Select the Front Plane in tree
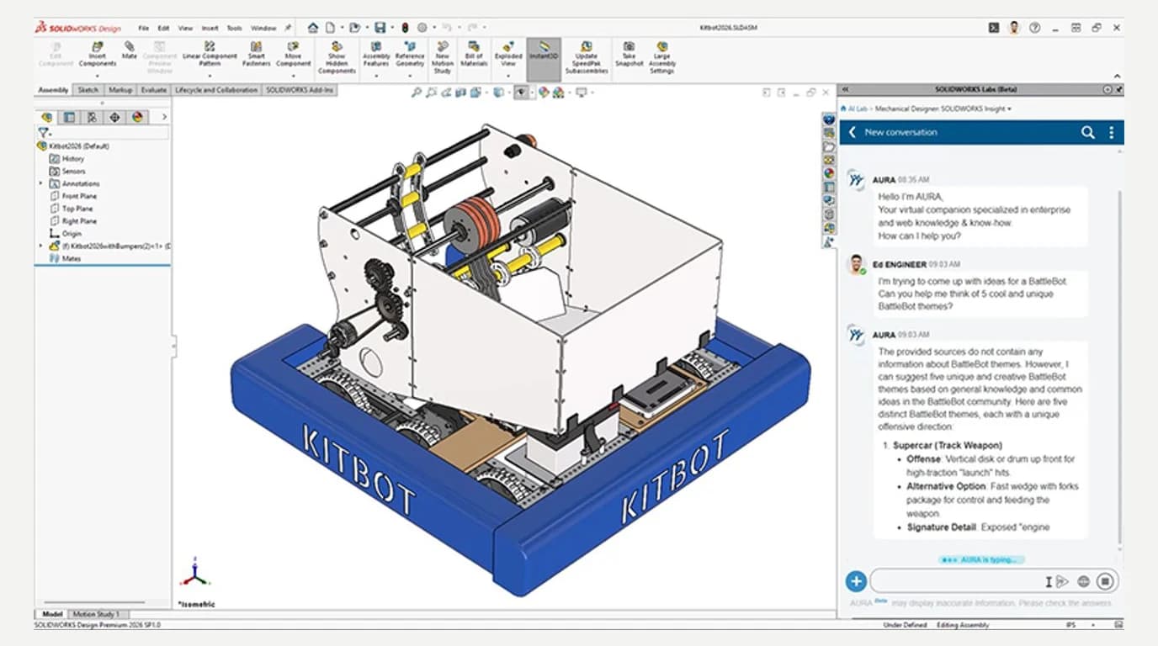Screen dimensions: 1158x646 pos(73,196)
